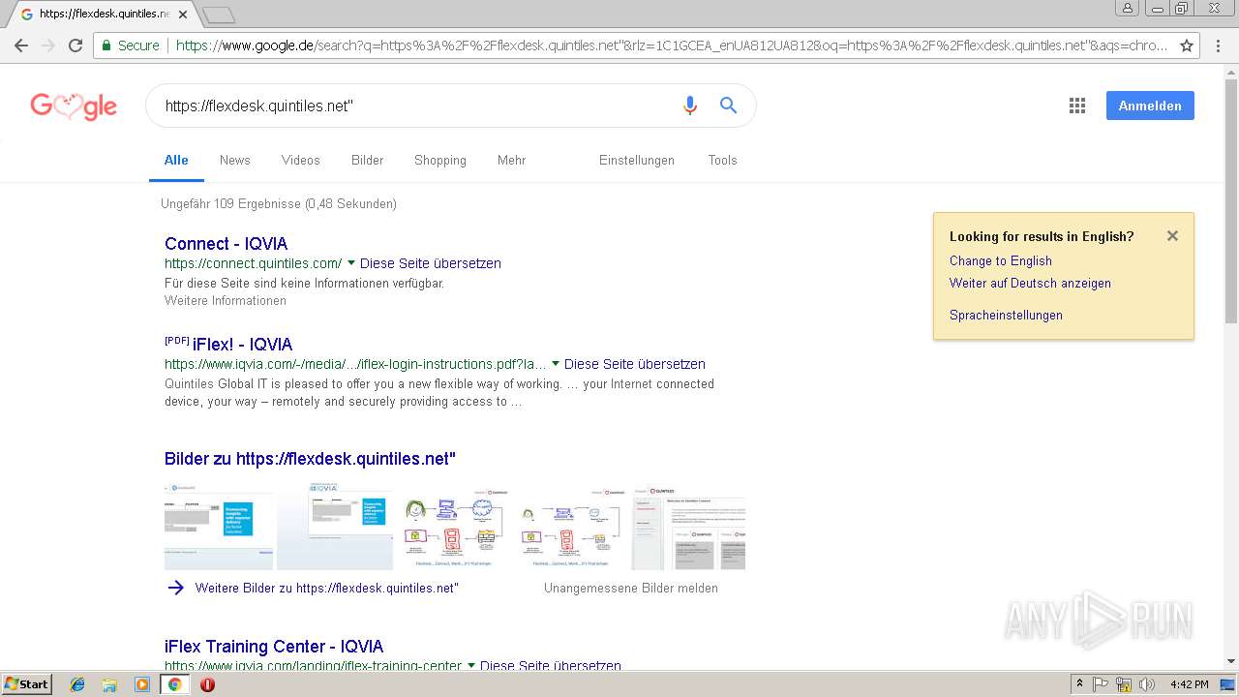Viewport: 1239px width, 697px height.
Task: Open Action Center flag icon
Action: pyautogui.click(x=1101, y=684)
